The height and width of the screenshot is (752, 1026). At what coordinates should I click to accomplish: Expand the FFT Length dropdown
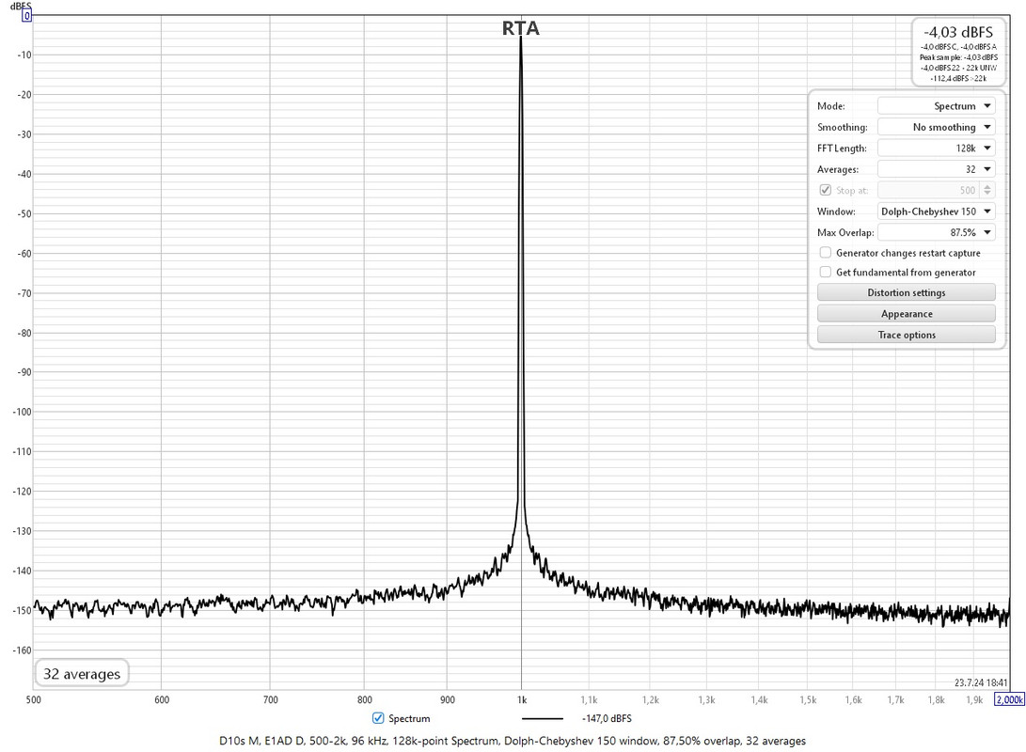click(936, 148)
